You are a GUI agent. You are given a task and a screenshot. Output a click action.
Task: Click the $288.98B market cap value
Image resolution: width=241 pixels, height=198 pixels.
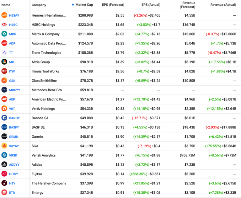click(x=85, y=15)
